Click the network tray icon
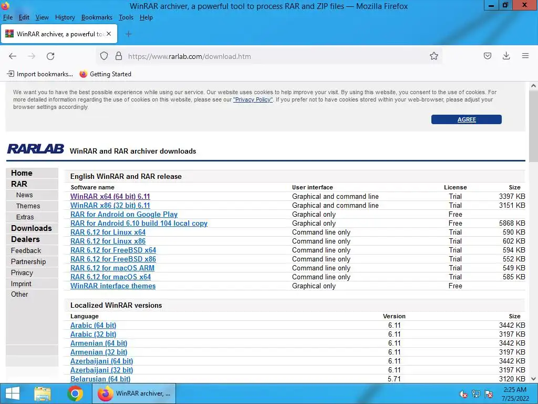The width and height of the screenshot is (538, 404). (476, 394)
